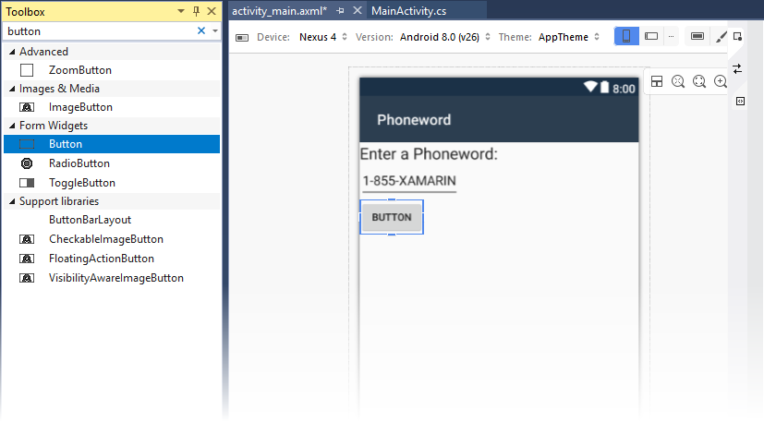The height and width of the screenshot is (422, 764).
Task: Click the swap panes arrows icon
Action: tap(737, 68)
